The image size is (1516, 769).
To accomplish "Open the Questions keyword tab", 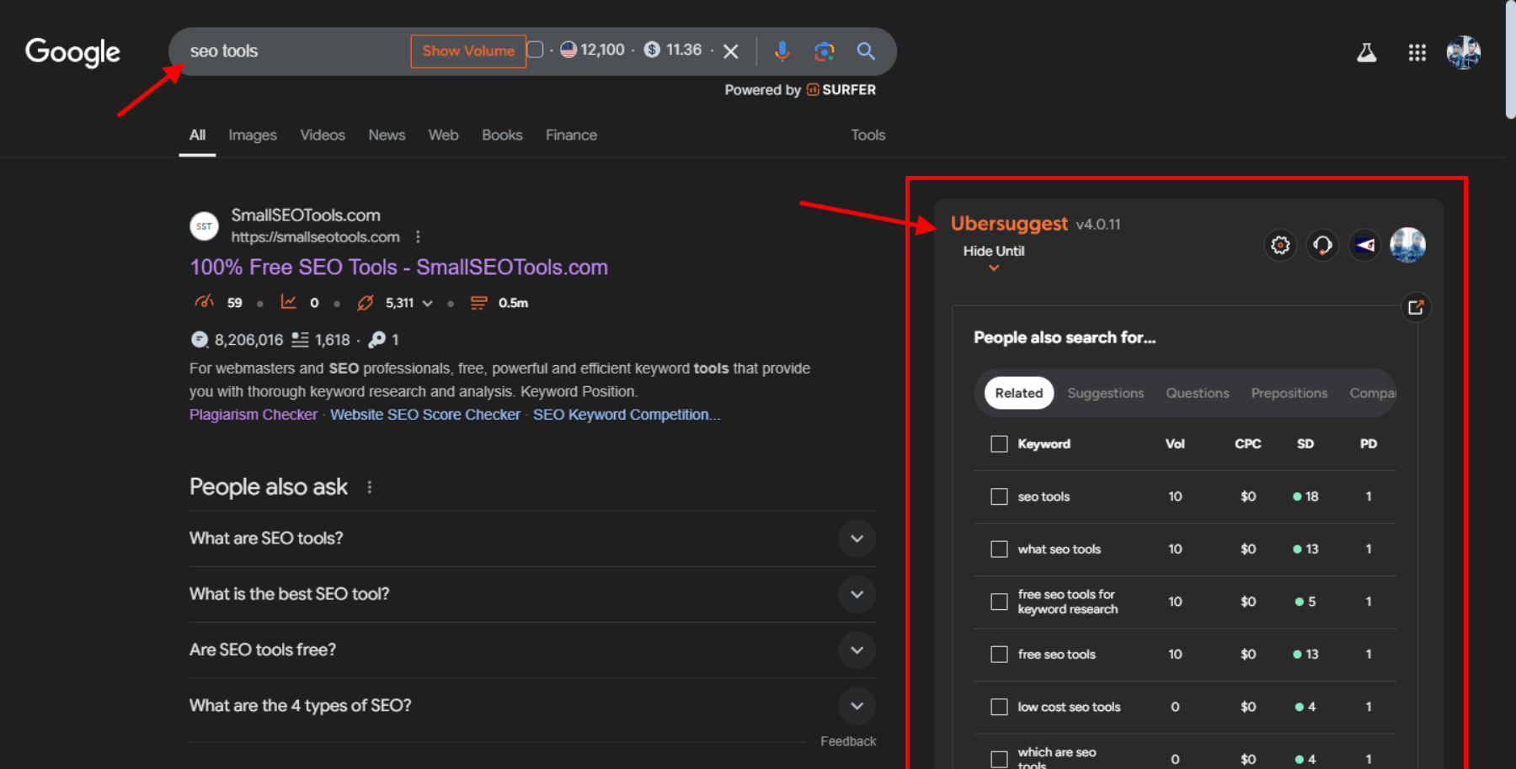I will (1197, 393).
